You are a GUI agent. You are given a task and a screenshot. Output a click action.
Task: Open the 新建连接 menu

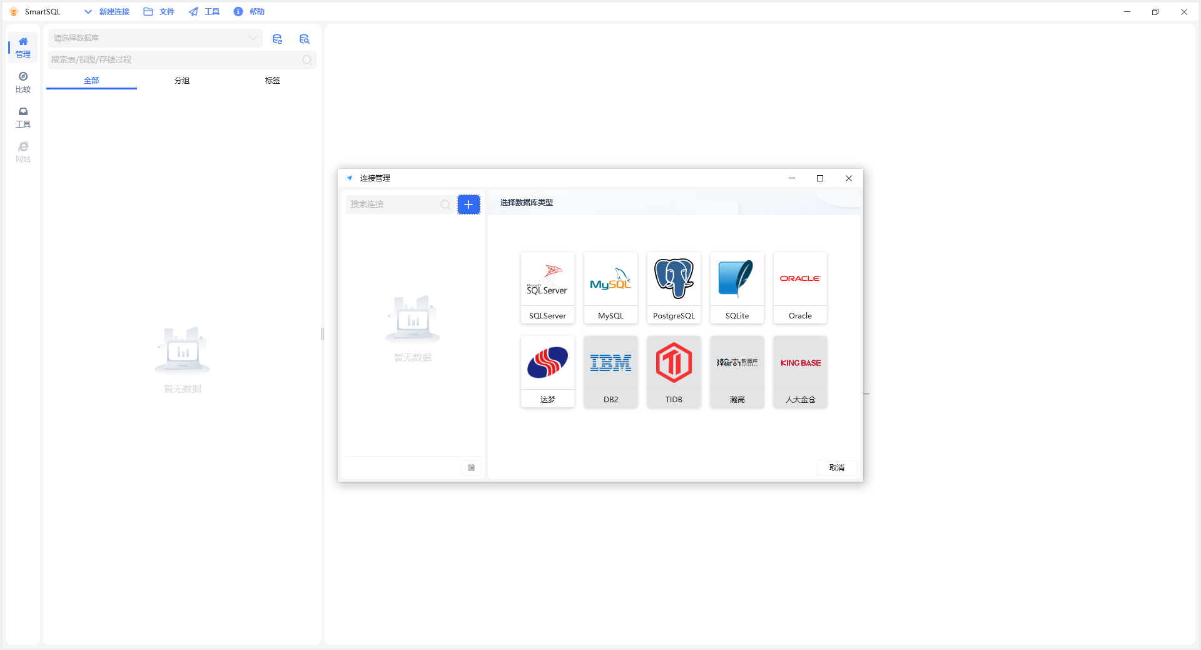(x=114, y=12)
